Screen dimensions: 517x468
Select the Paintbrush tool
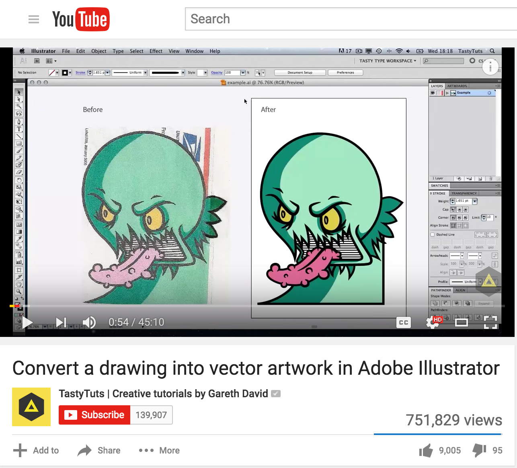19,151
